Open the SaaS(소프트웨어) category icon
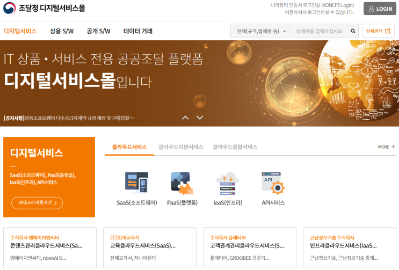This screenshot has width=399, height=270. pyautogui.click(x=136, y=183)
